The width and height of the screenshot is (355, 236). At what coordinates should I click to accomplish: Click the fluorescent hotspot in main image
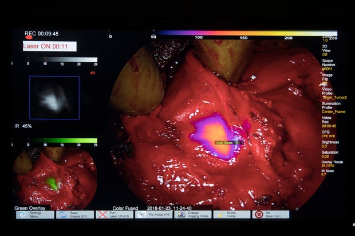pos(216,137)
